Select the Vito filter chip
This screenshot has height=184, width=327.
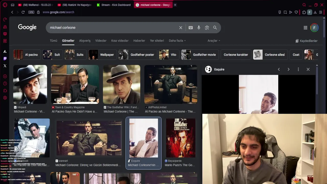169,55
